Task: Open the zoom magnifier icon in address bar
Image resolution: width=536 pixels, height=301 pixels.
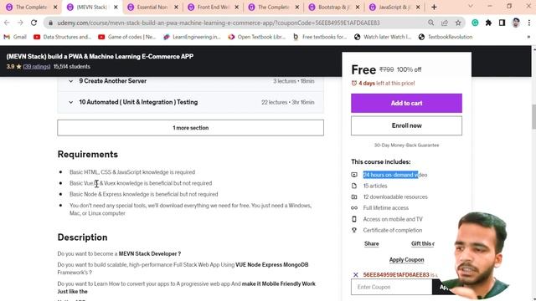Action: [x=430, y=23]
